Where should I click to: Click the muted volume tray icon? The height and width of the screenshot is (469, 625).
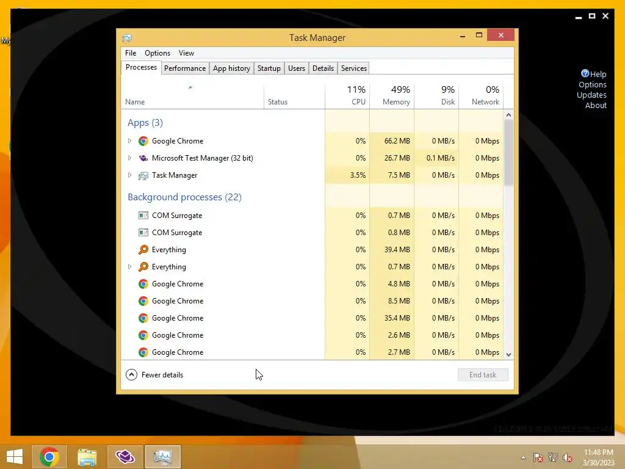(x=568, y=457)
